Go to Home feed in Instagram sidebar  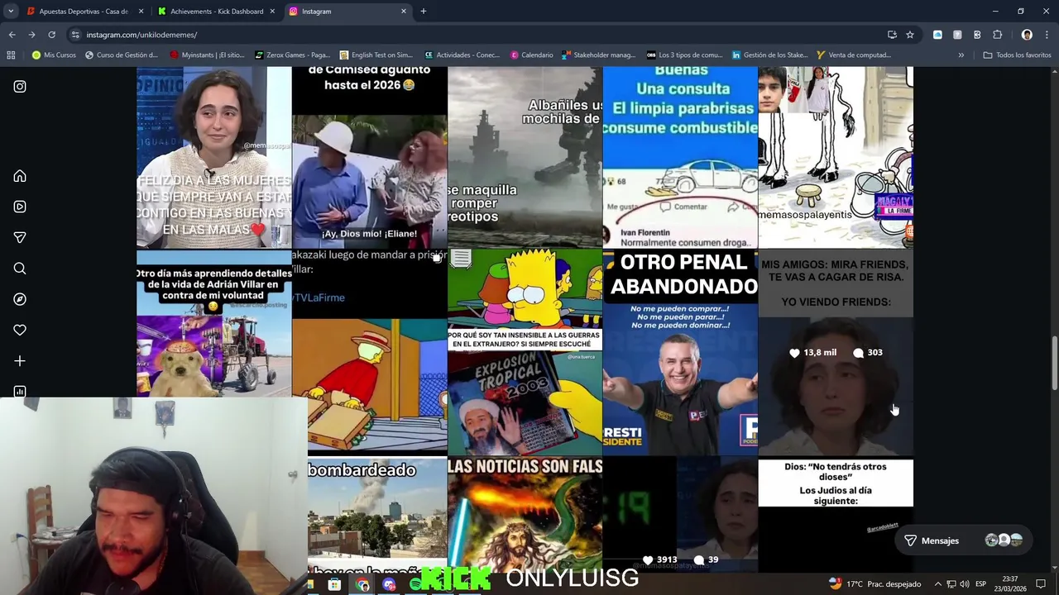(20, 176)
